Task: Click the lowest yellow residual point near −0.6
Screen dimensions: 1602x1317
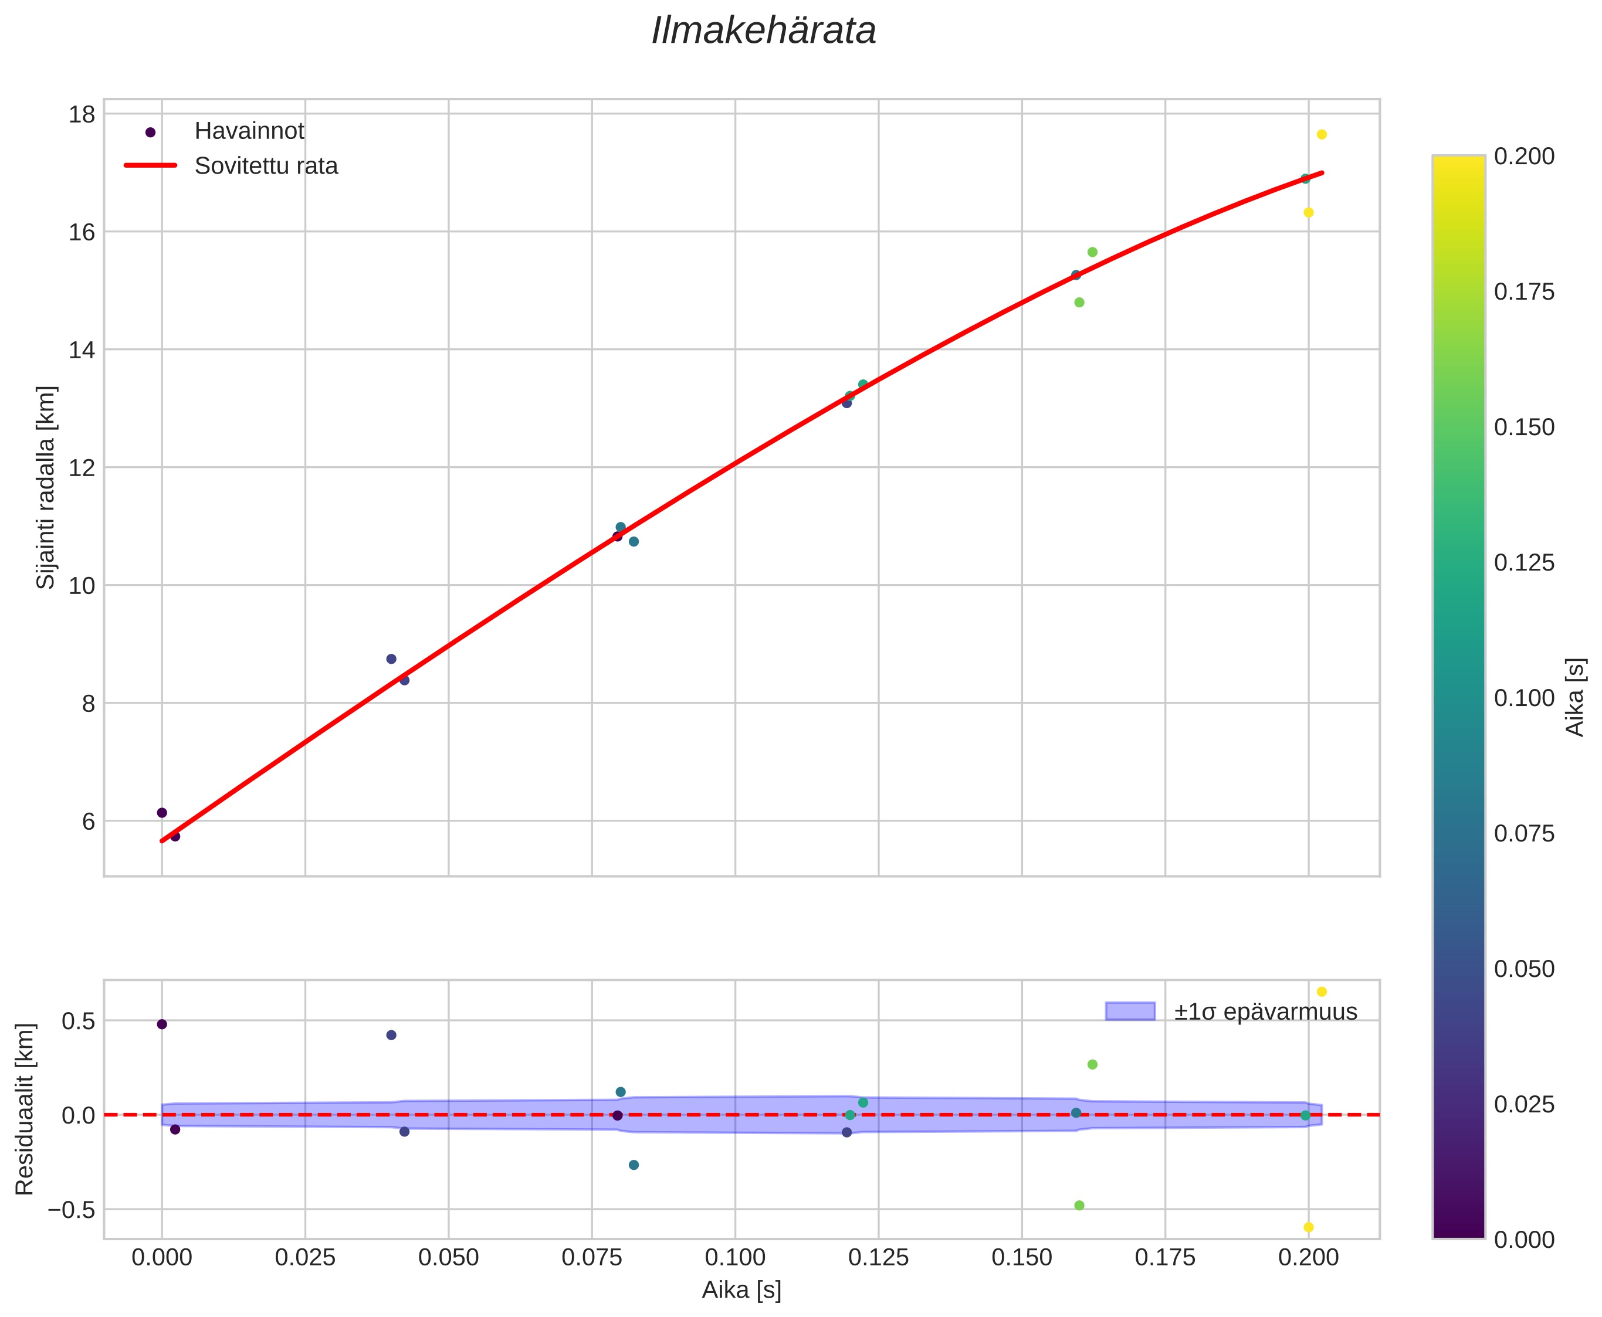Action: (1308, 1227)
